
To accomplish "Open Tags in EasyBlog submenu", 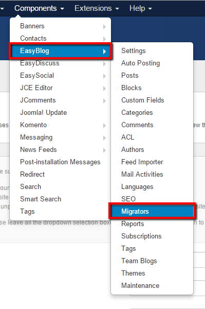I will (152, 249).
